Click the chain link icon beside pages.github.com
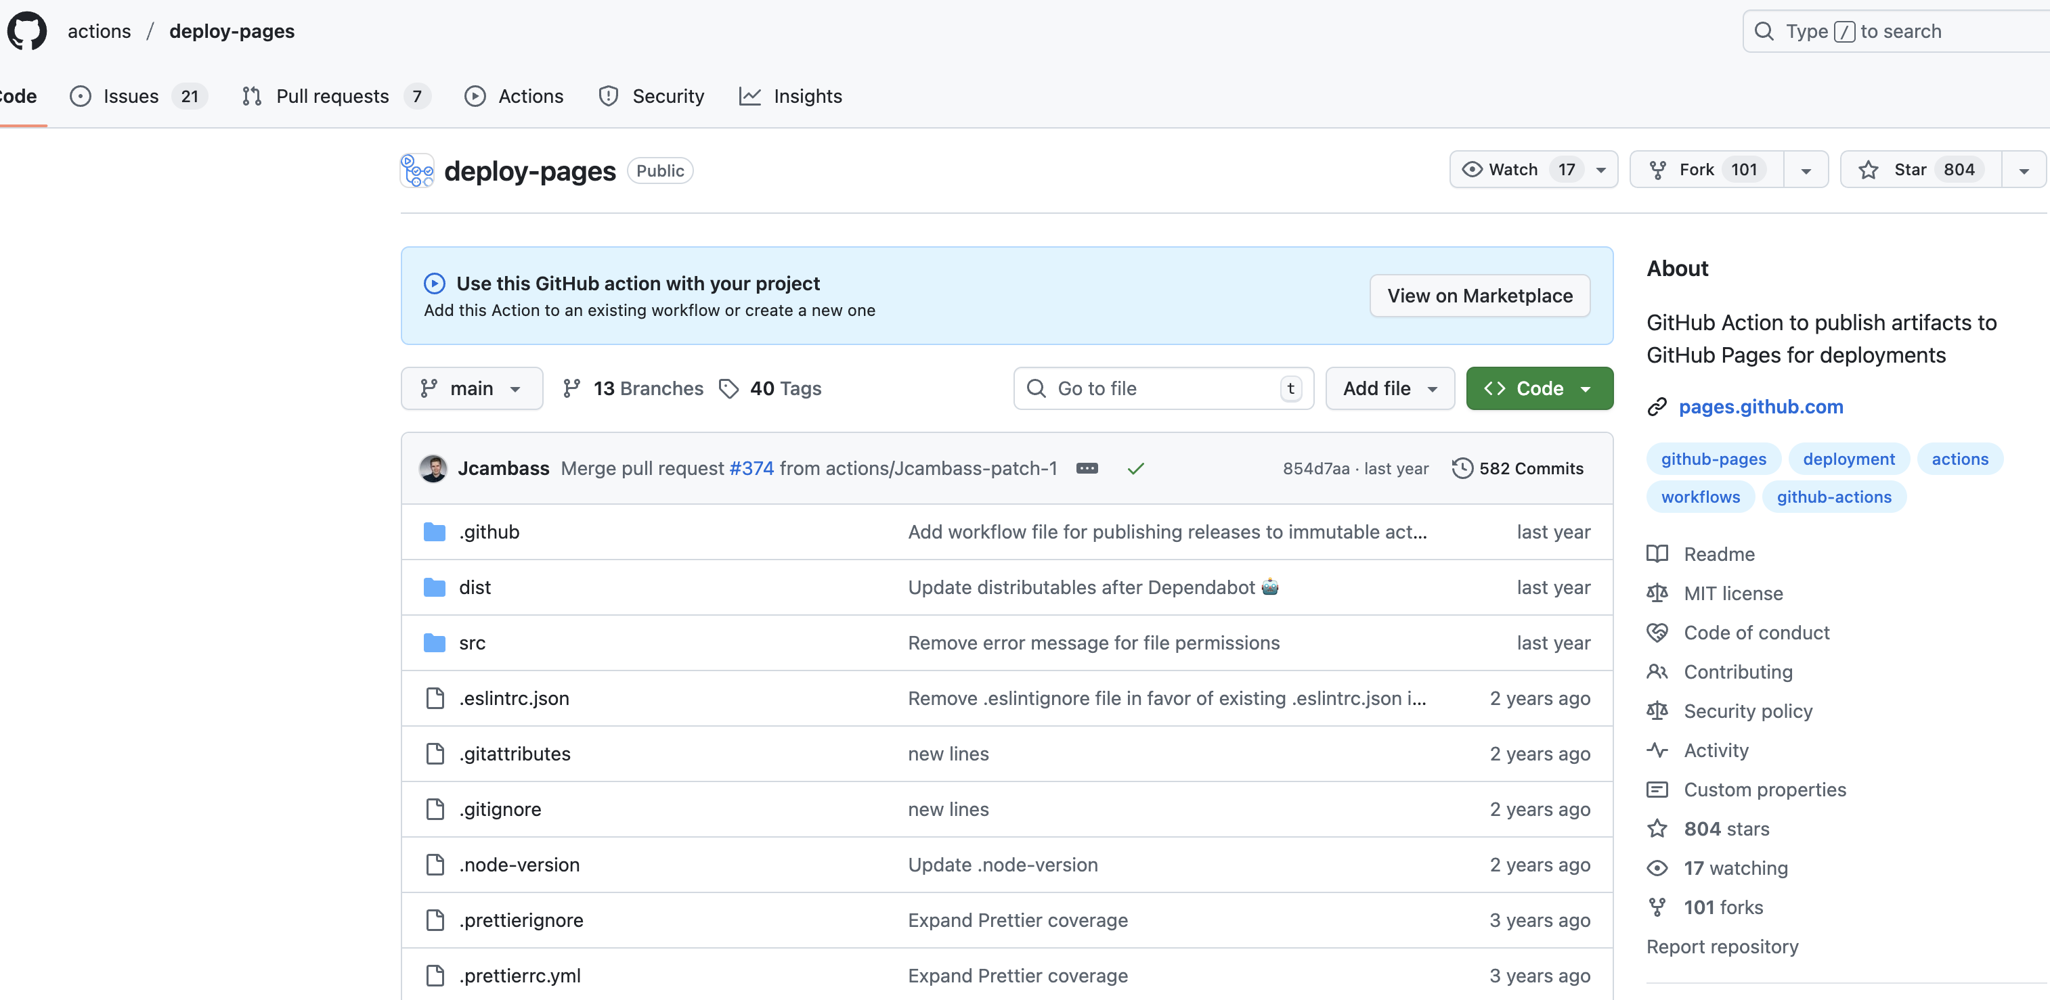Viewport: 2050px width, 1000px height. click(x=1656, y=407)
